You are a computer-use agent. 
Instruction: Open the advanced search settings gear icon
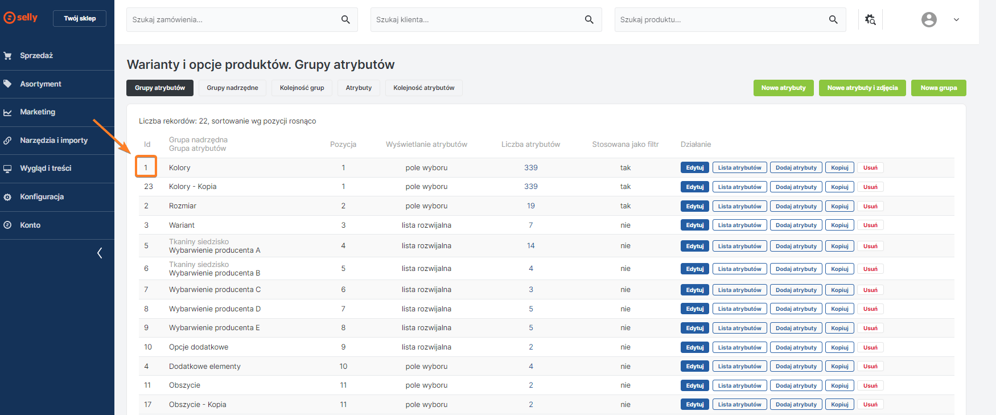pos(870,19)
